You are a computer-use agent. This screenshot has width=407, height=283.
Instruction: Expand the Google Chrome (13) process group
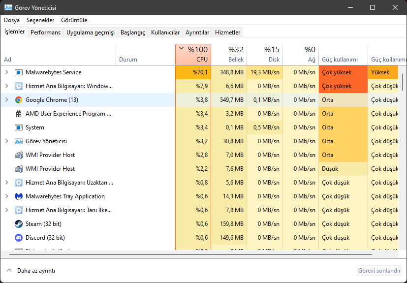tap(7, 100)
